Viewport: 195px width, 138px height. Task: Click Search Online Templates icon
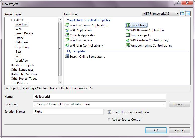click(x=67, y=56)
